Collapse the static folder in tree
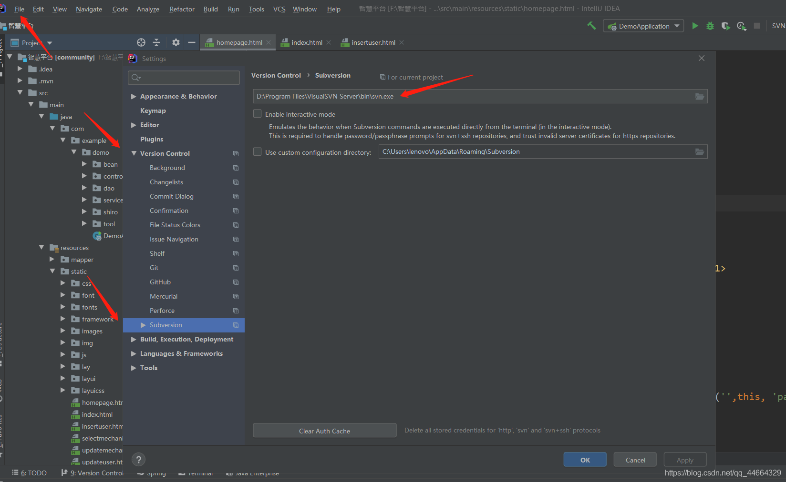The width and height of the screenshot is (786, 482). click(x=52, y=271)
